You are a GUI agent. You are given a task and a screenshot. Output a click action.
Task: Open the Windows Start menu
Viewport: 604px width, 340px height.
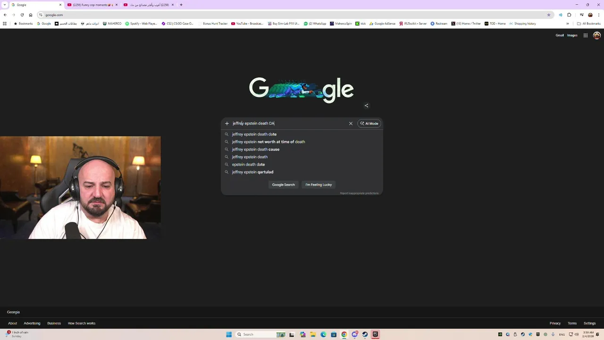pyautogui.click(x=229, y=334)
